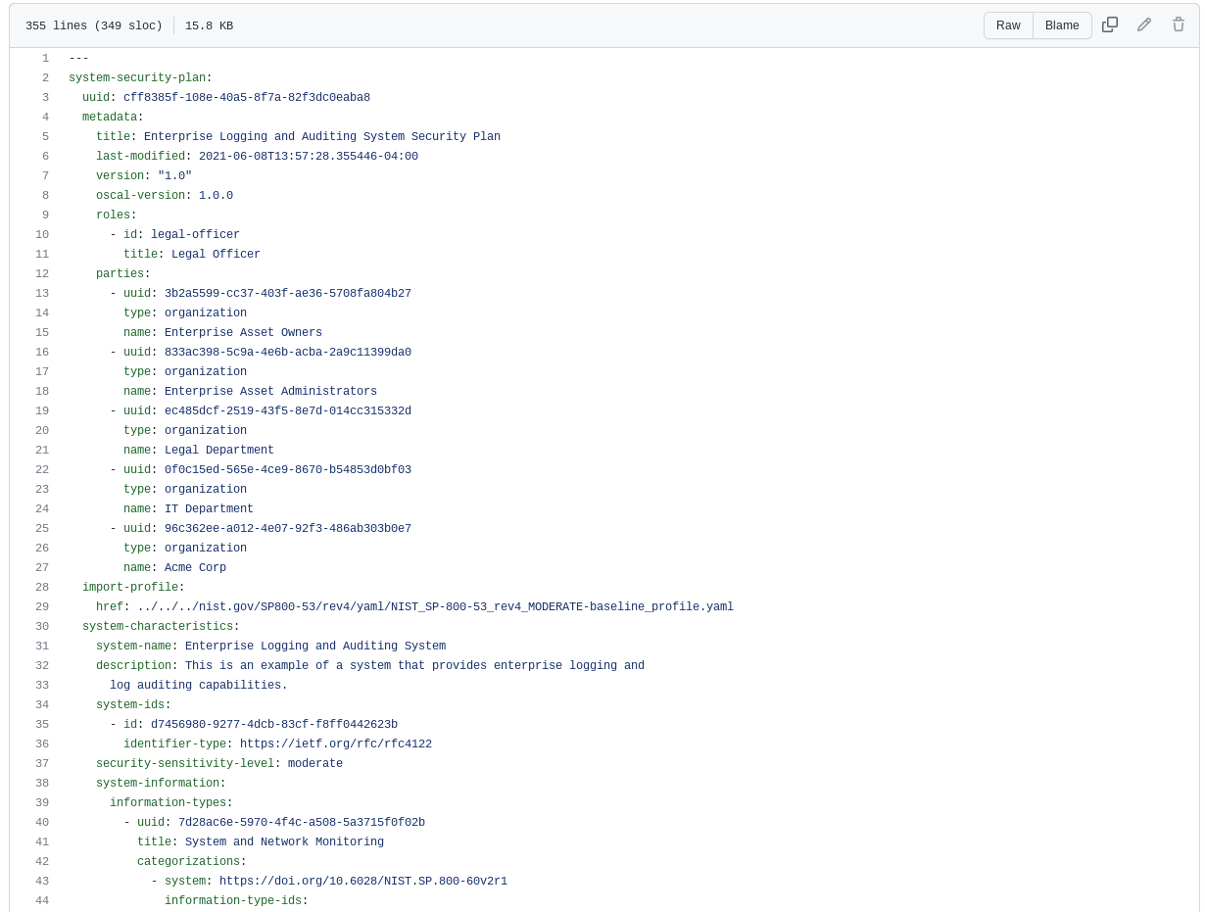This screenshot has width=1205, height=912.
Task: Select line 10 defining the legal-officer role
Action: 42,234
